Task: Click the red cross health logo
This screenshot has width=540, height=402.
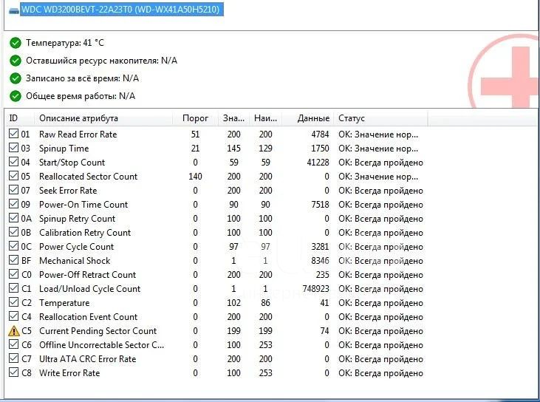Action: tap(505, 72)
